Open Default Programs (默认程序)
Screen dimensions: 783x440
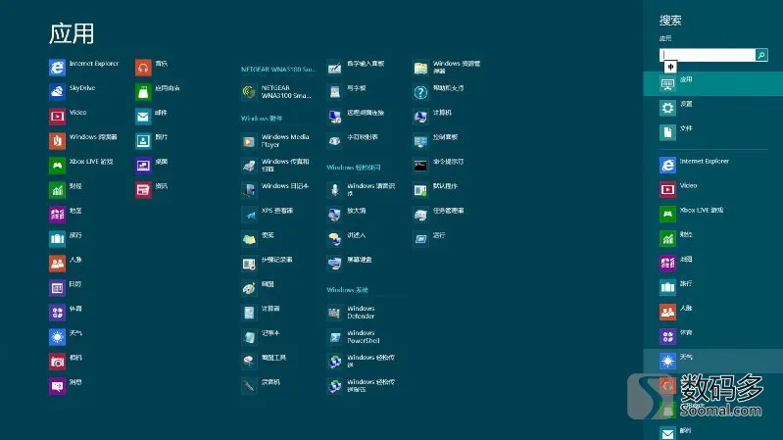[436, 190]
